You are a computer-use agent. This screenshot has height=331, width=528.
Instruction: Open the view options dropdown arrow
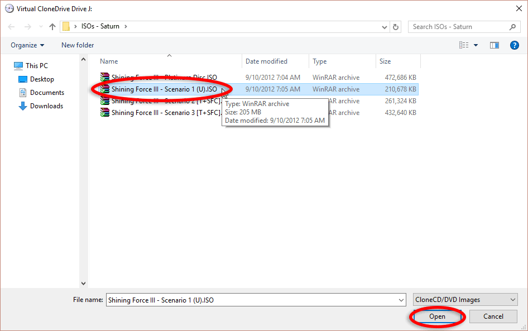(x=476, y=45)
